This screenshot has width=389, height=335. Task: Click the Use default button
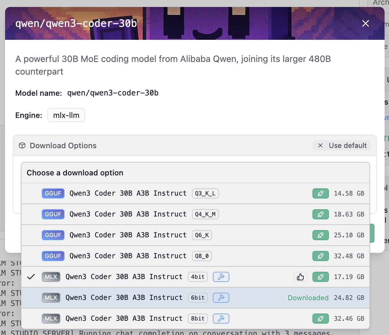click(342, 145)
